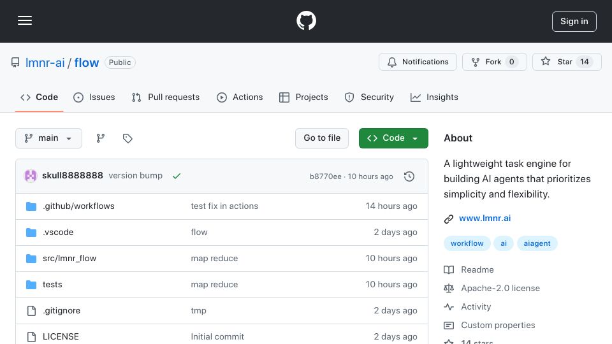
Task: Open 'map reduce' commit for tests
Action: click(214, 284)
